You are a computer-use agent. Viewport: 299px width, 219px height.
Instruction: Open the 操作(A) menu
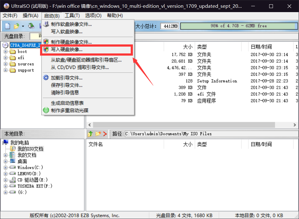click(30, 16)
